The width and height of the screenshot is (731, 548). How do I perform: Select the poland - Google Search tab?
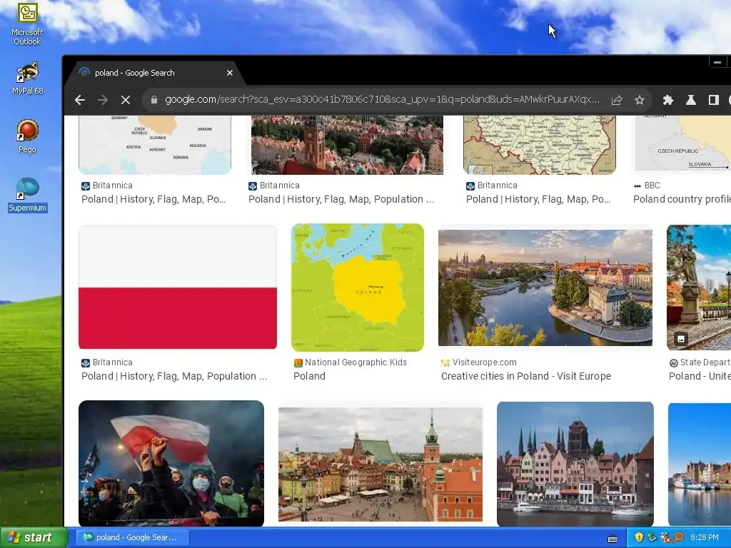(x=156, y=73)
